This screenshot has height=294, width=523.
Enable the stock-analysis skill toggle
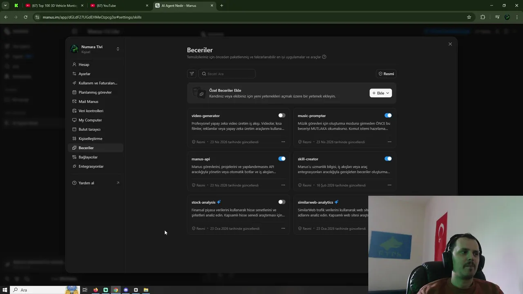[x=282, y=202]
